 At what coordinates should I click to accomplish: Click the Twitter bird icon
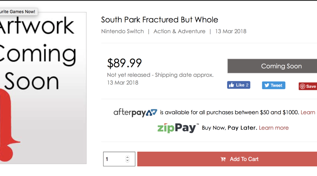267,85
